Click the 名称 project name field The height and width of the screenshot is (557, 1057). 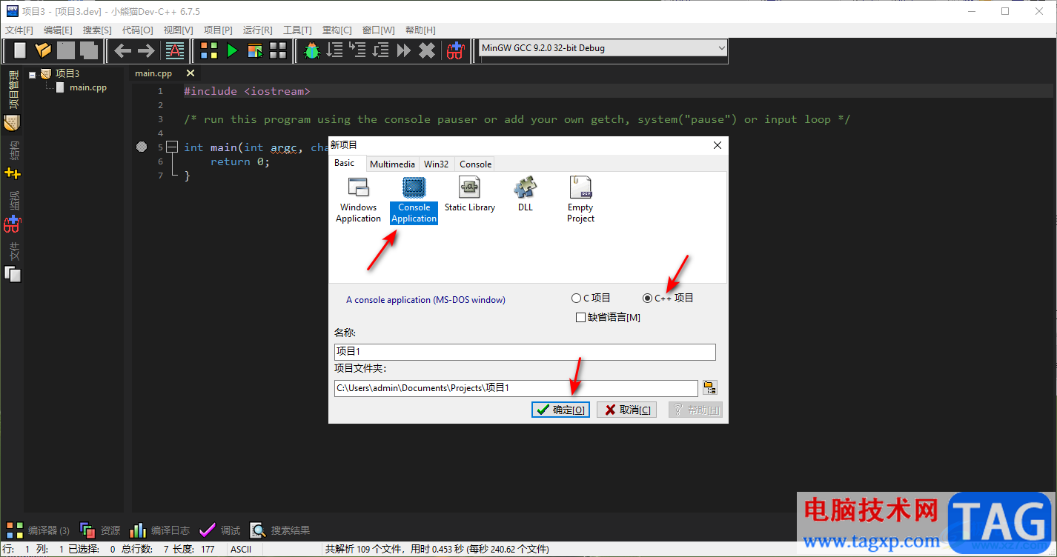coord(525,352)
